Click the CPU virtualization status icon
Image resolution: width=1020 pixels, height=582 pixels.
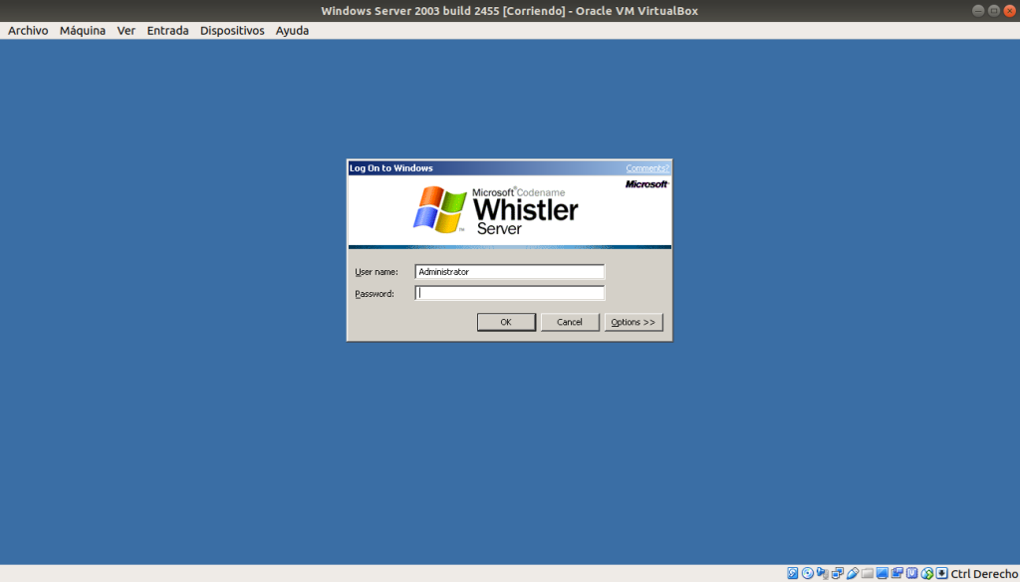click(912, 574)
